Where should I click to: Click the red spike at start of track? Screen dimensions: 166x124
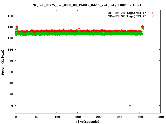[17, 26]
